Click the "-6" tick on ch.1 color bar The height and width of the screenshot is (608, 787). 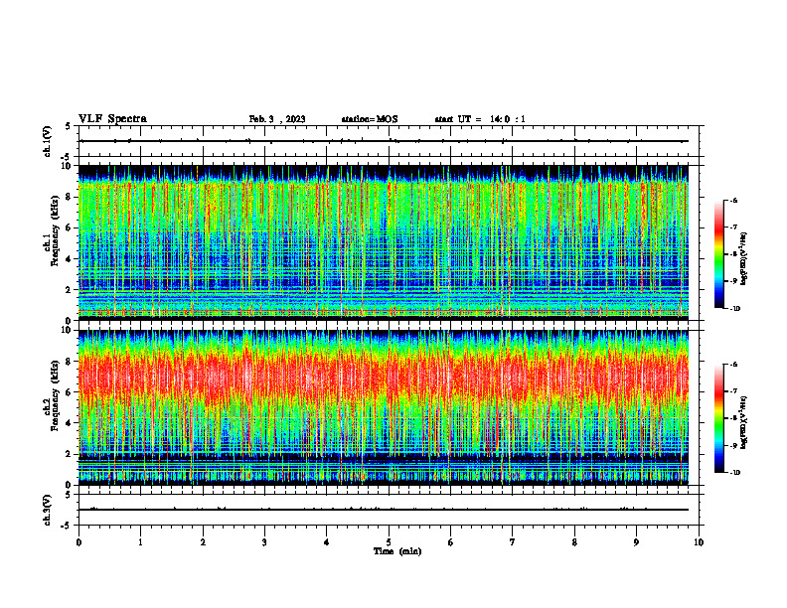[x=733, y=200]
